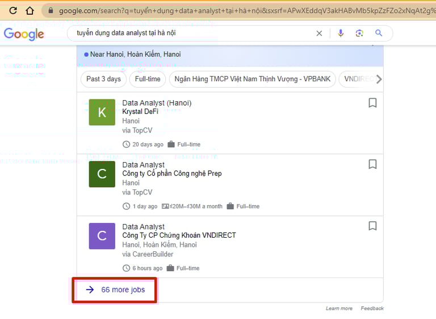Screen dimensions: 436x319
Task: Bookmark the Công nghệ Prep Data Analyst job
Action: click(372, 164)
